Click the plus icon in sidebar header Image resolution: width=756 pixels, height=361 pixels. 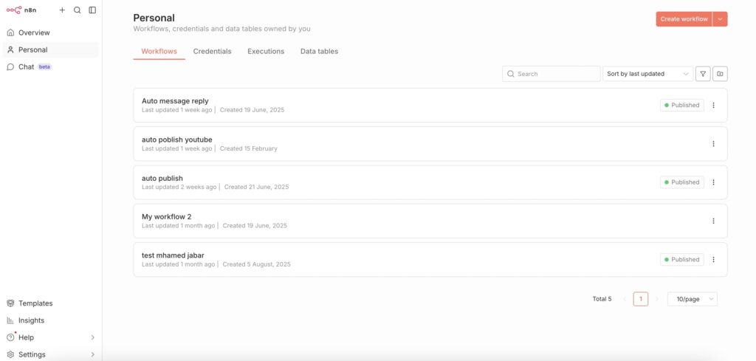click(x=62, y=10)
